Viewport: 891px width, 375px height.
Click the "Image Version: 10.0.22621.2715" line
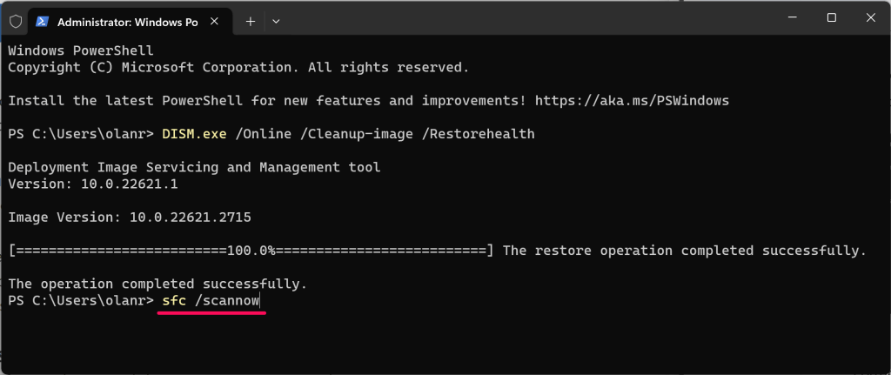(x=130, y=217)
